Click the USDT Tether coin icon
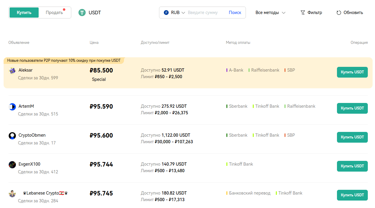The image size is (375, 208). click(82, 13)
